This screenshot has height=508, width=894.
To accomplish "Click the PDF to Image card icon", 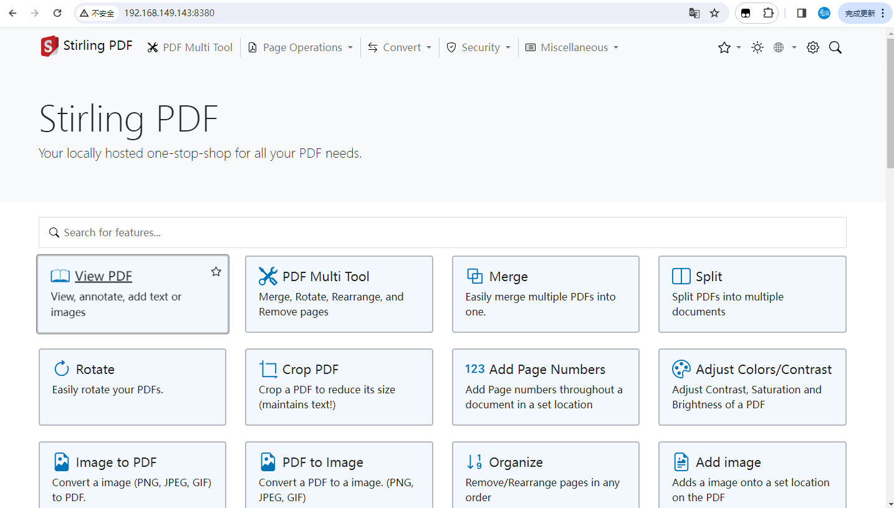I will [268, 462].
